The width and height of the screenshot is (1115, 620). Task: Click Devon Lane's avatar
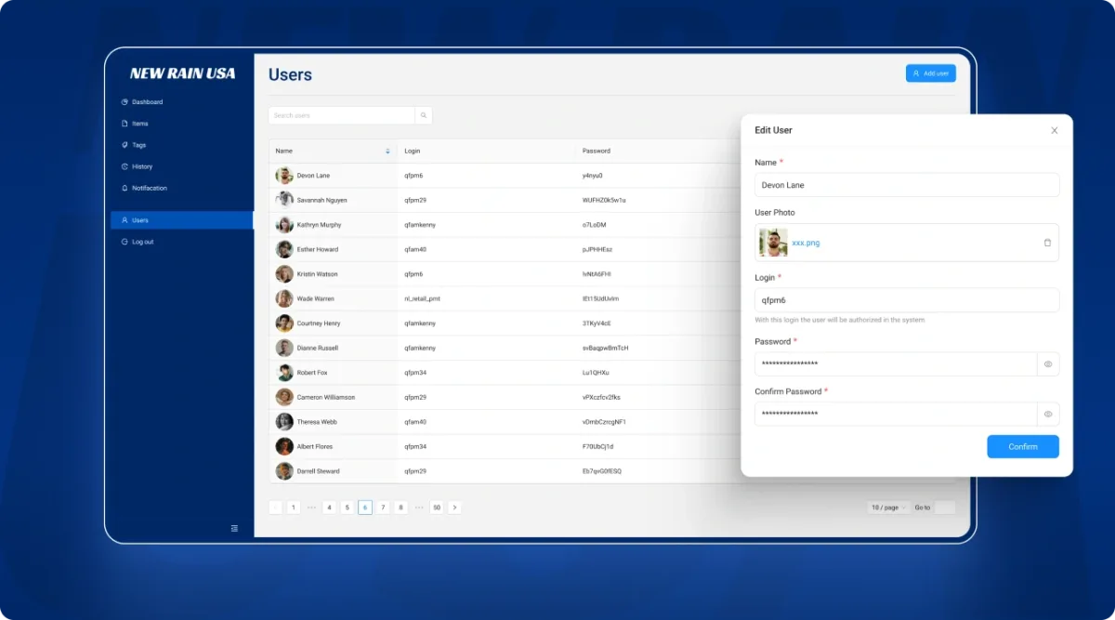pyautogui.click(x=284, y=176)
